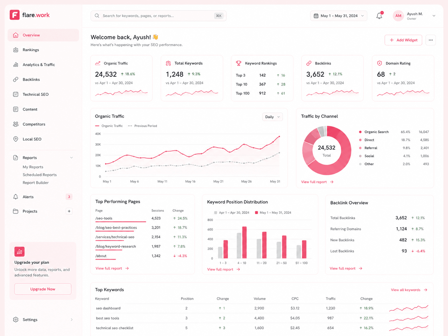448x336 pixels.
Task: Open Report Builder
Action: coord(36,183)
